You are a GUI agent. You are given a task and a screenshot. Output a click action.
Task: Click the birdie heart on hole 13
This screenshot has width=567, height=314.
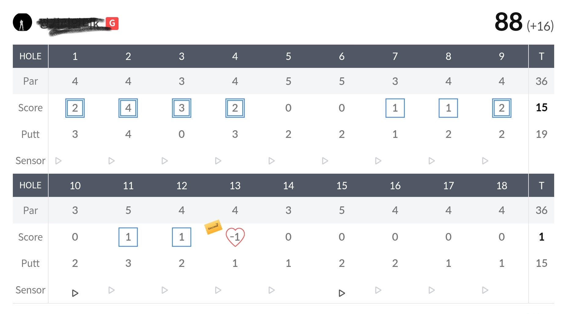coord(235,237)
